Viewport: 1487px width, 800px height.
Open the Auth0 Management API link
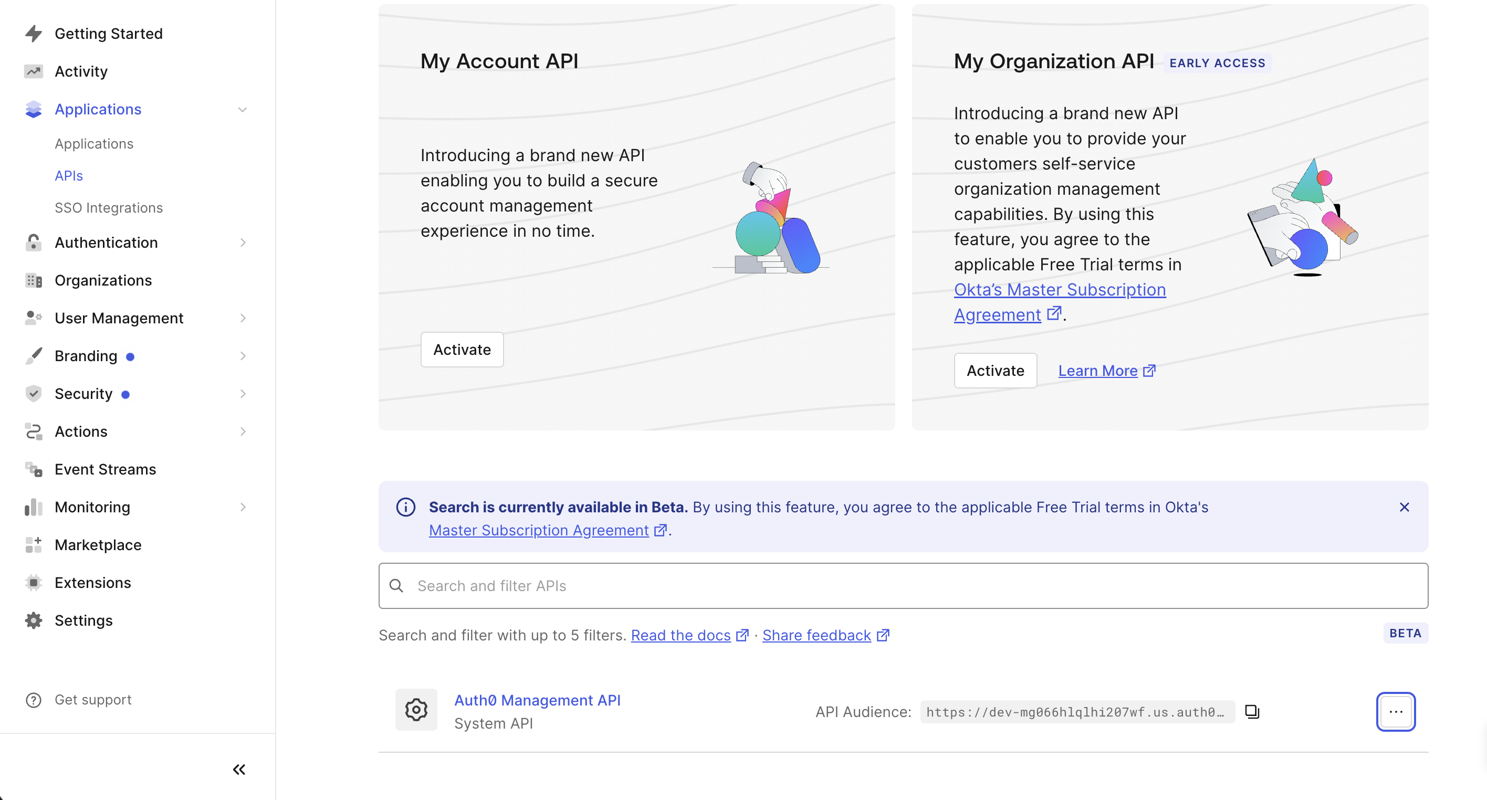[538, 700]
